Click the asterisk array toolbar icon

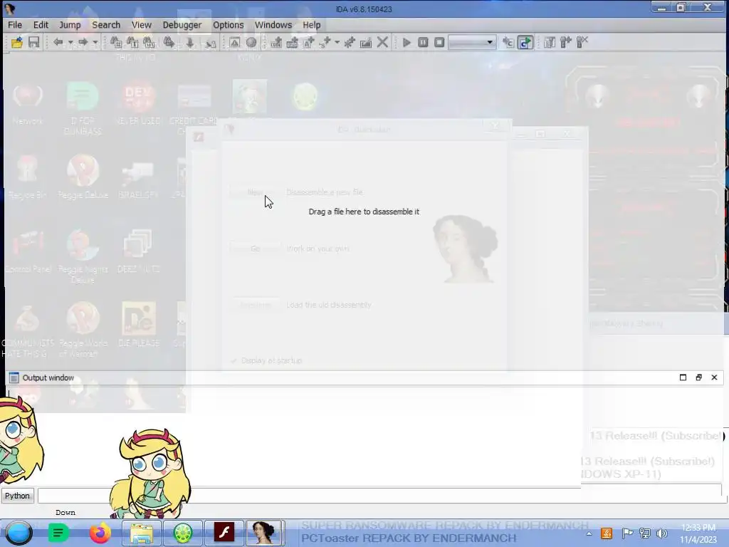pyautogui.click(x=349, y=43)
